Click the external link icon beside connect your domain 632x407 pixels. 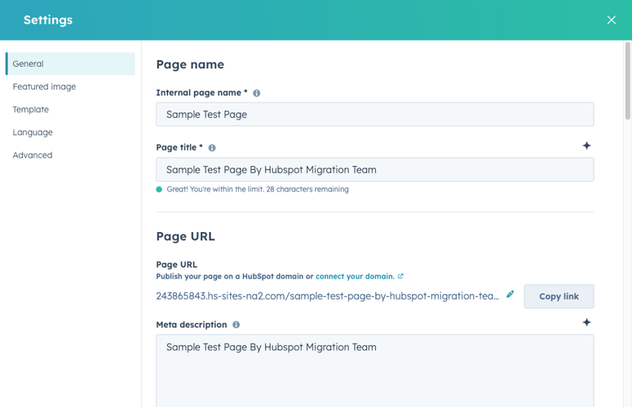[x=400, y=276]
